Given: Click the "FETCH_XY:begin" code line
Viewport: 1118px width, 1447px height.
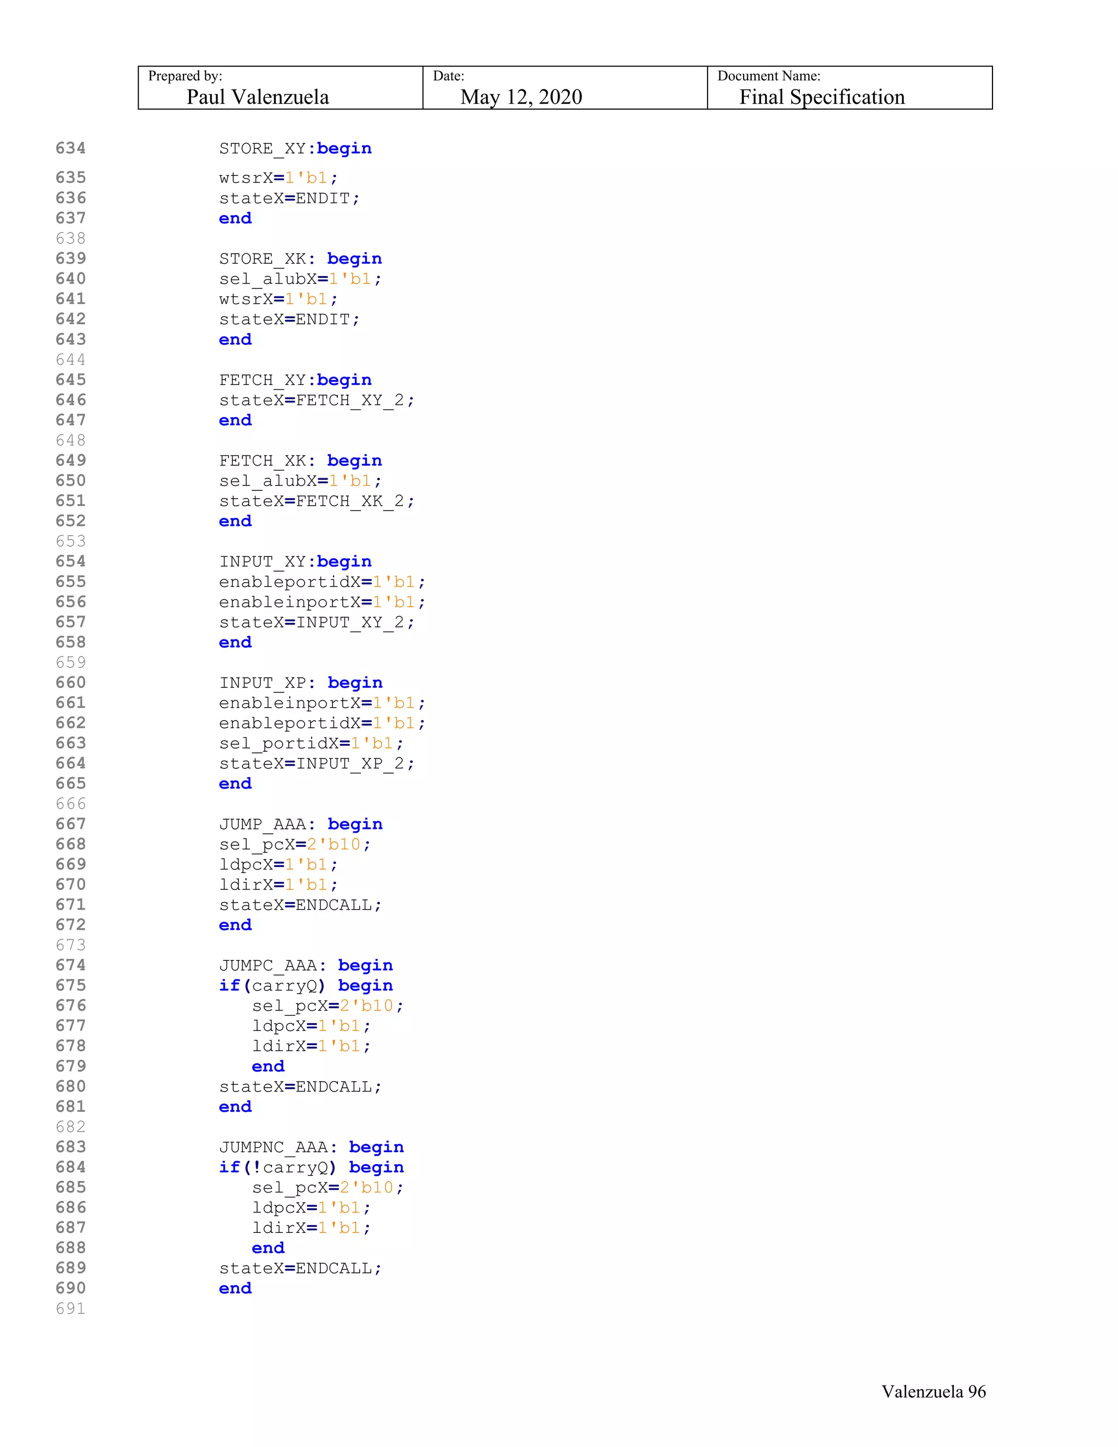Looking at the screenshot, I should click(x=295, y=379).
